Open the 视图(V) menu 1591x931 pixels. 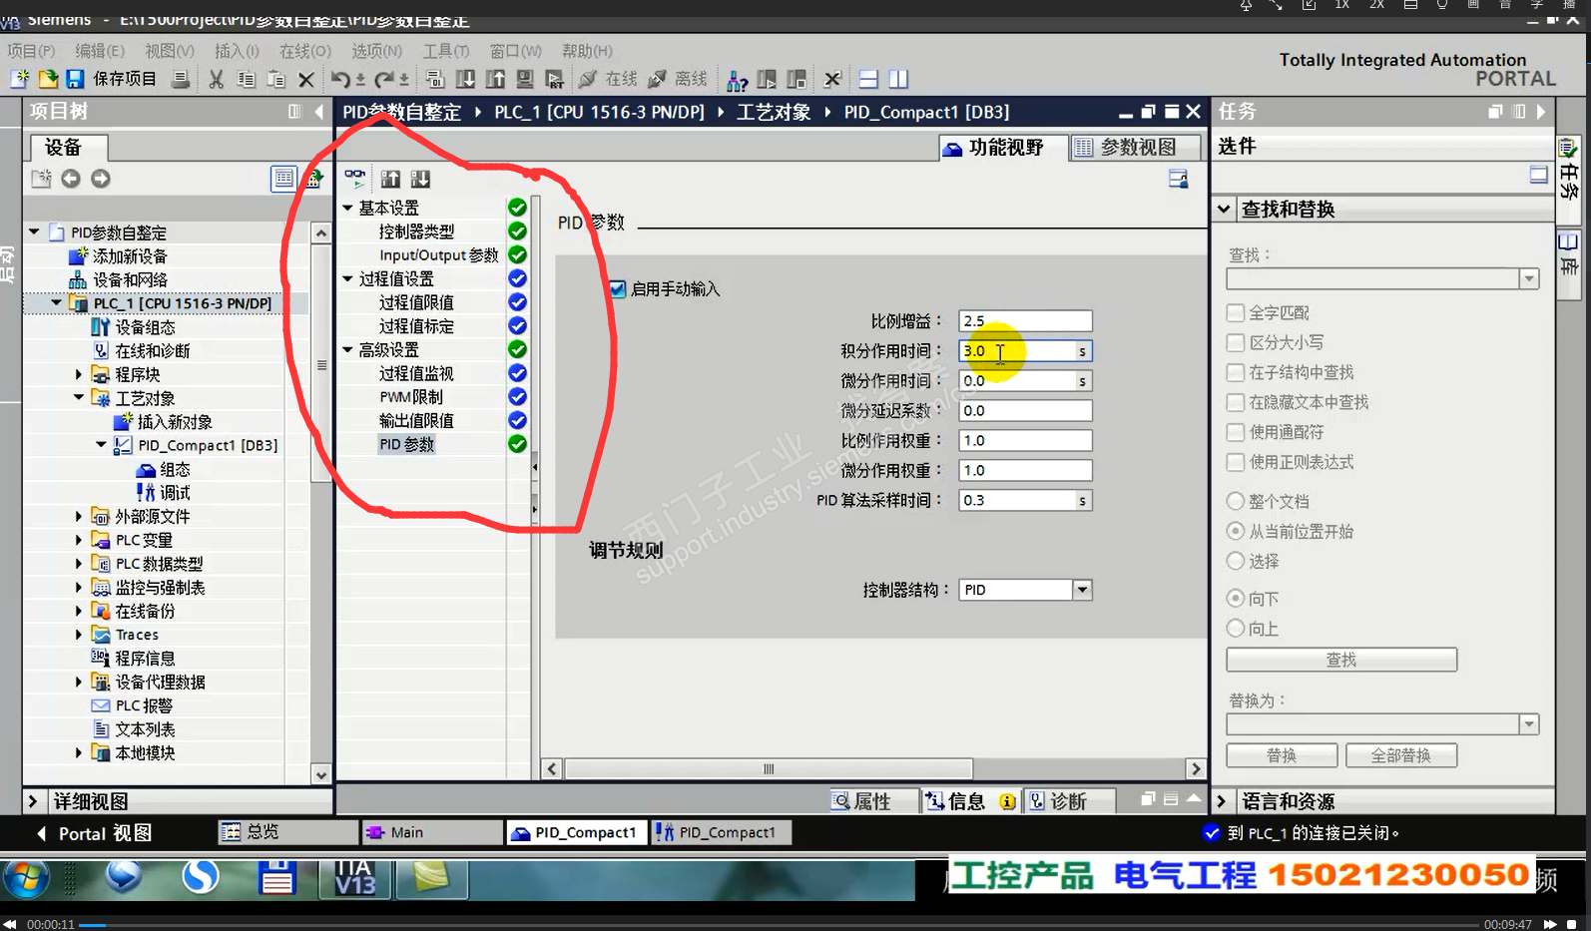(x=170, y=51)
